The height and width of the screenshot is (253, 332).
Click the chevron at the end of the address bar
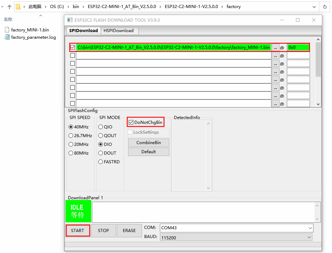[315, 6]
